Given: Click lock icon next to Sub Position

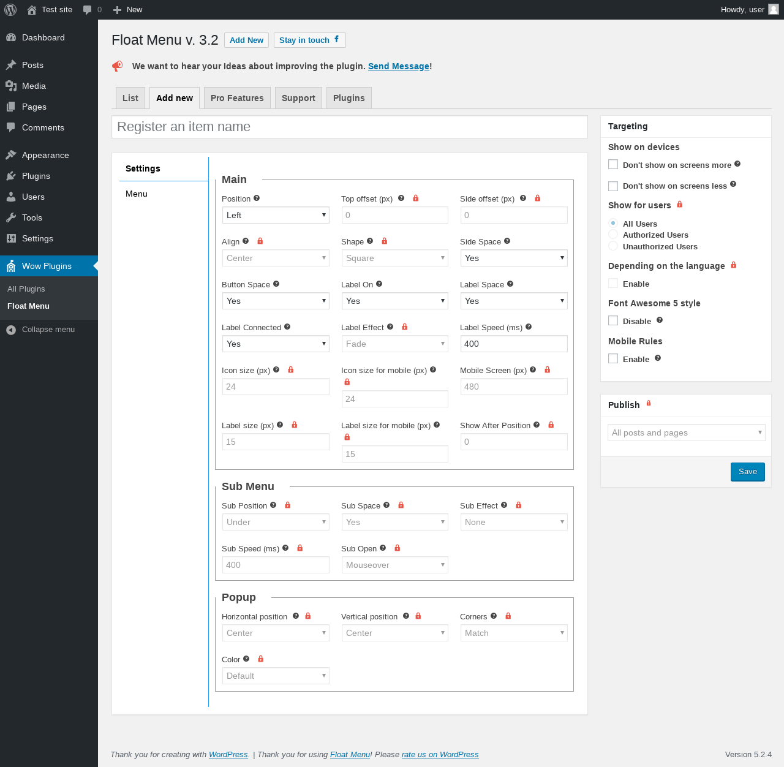Looking at the screenshot, I should (288, 505).
